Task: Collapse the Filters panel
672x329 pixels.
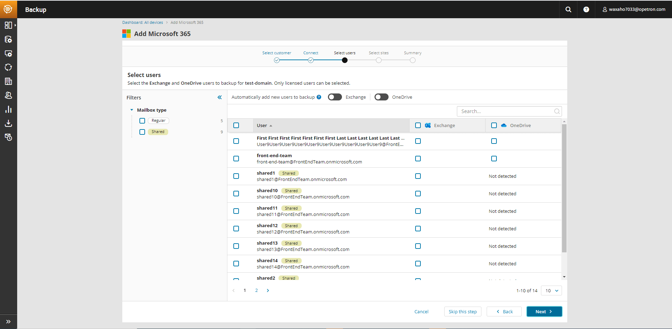Action: 220,97
